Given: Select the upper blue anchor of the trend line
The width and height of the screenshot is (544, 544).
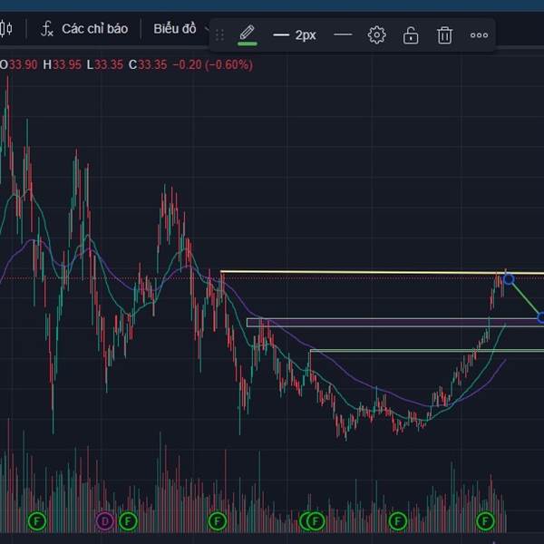Looking at the screenshot, I should [x=509, y=279].
